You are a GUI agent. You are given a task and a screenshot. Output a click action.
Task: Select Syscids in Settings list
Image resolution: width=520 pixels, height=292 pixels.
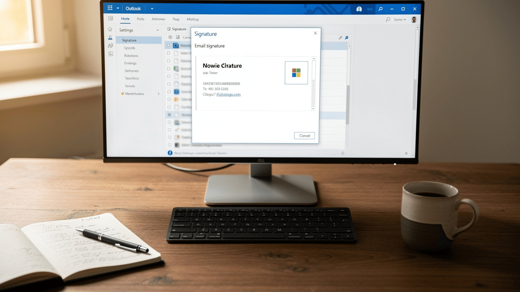(130, 48)
